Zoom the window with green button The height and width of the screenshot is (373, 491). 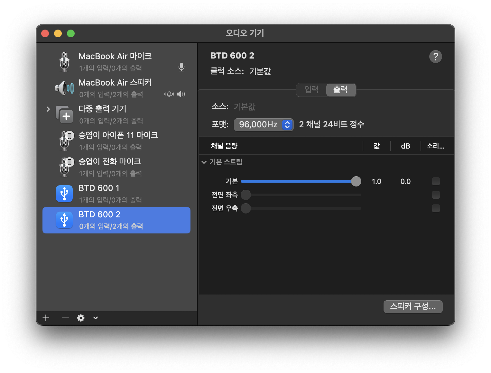(x=71, y=33)
